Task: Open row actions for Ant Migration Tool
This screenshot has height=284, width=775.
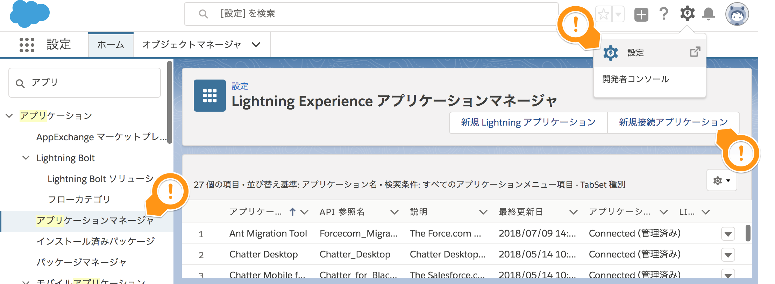Action: 728,234
